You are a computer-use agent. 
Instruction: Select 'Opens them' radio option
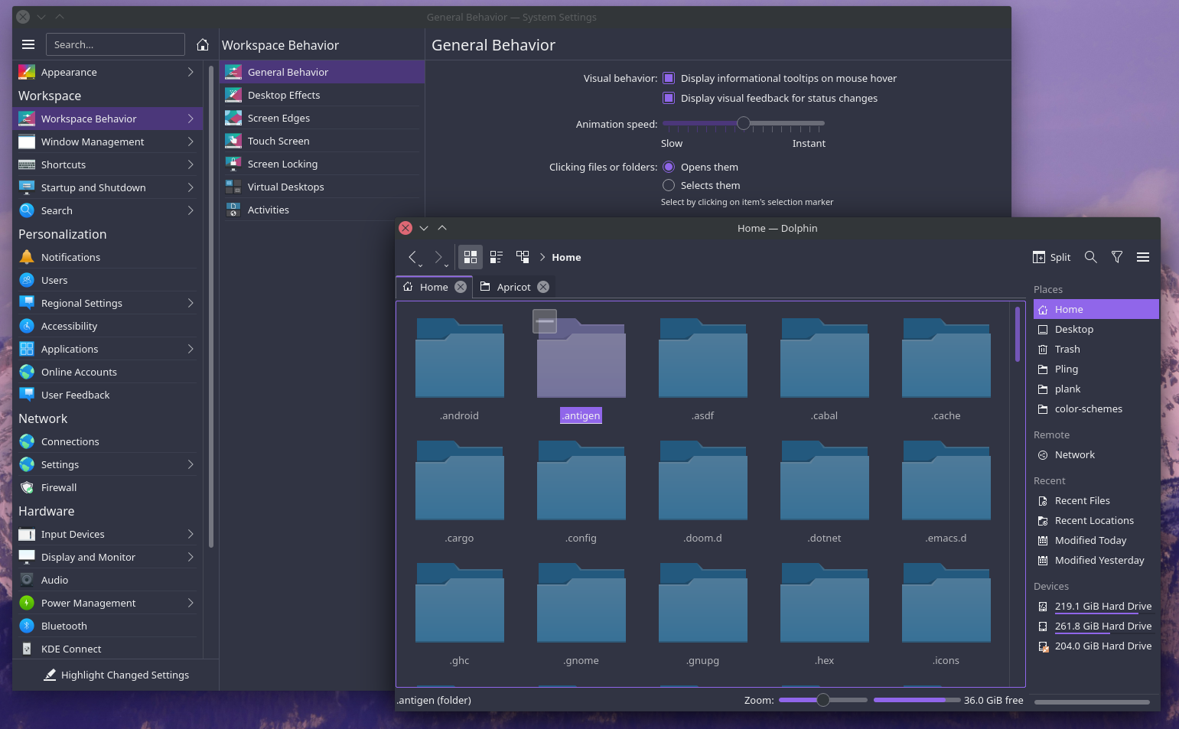669,167
